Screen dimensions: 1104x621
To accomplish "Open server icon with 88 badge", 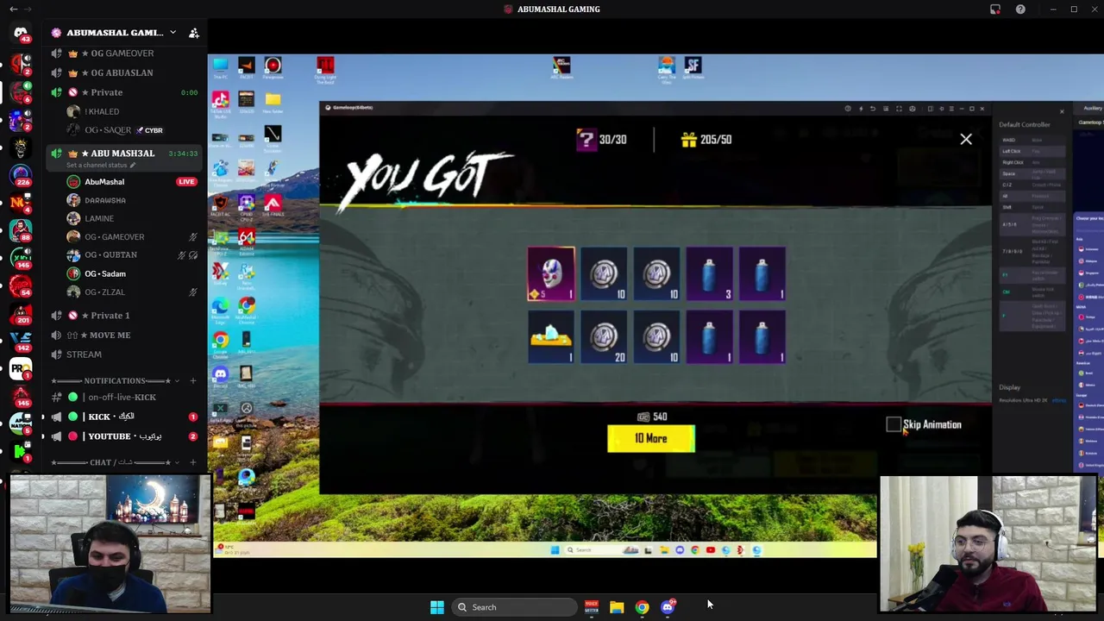I will [21, 230].
